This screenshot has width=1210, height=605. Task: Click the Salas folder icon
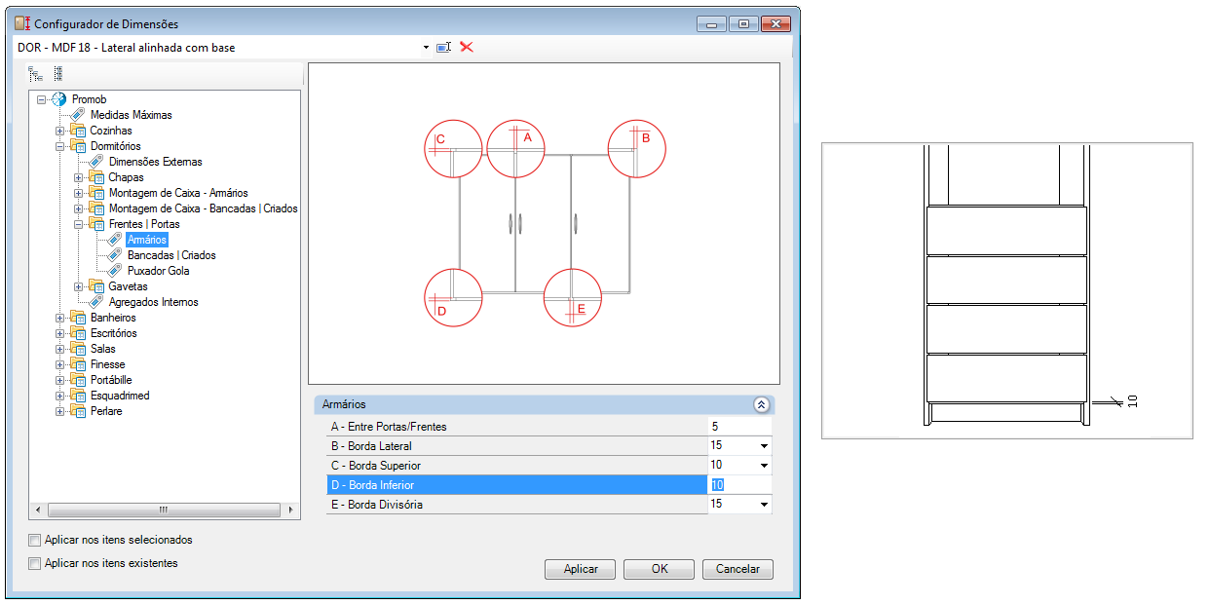tap(79, 349)
